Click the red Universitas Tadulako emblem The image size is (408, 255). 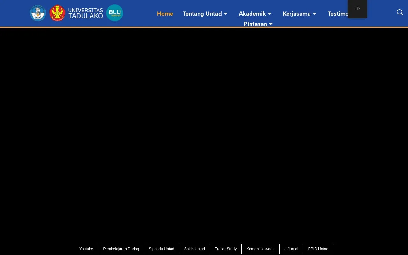(x=58, y=13)
